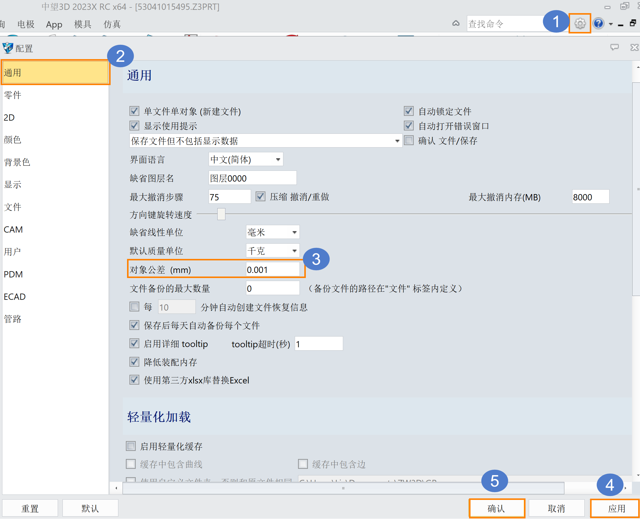Click the horizontal scrollbar left arrow

click(116, 489)
